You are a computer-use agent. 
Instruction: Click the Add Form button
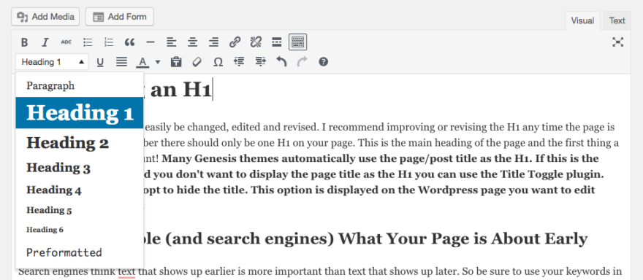[120, 17]
